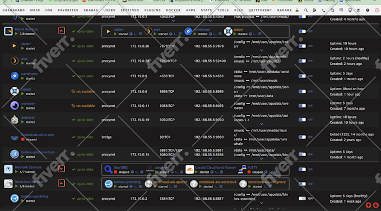Image resolution: width=381 pixels, height=211 pixels.
Task: Click the funkwhale-all-in-one container icon
Action: (15, 138)
